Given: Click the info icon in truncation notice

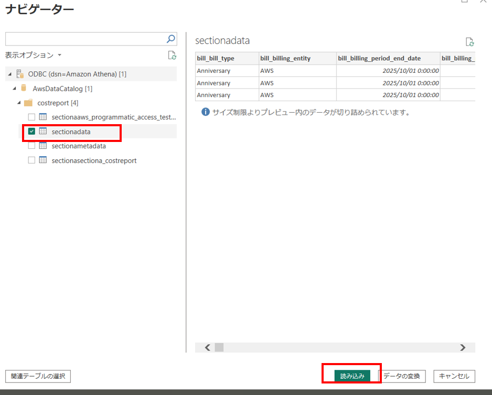Looking at the screenshot, I should (x=206, y=112).
